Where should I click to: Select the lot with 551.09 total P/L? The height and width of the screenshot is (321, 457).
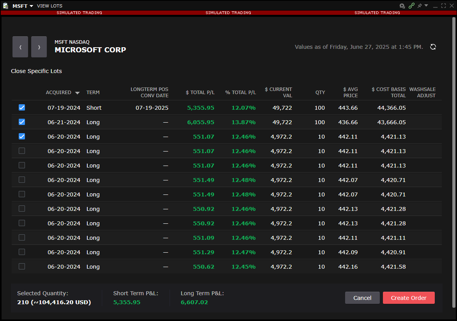point(22,237)
